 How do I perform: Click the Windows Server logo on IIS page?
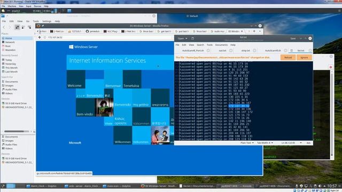pyautogui.click(x=83, y=47)
